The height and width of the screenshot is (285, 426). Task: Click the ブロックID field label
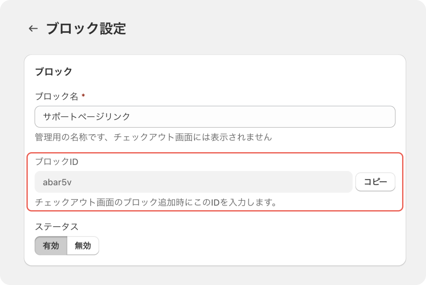[x=56, y=162]
